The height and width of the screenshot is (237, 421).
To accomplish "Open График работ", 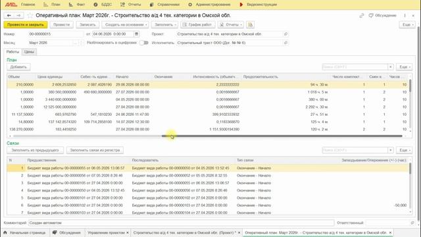I will [197, 25].
